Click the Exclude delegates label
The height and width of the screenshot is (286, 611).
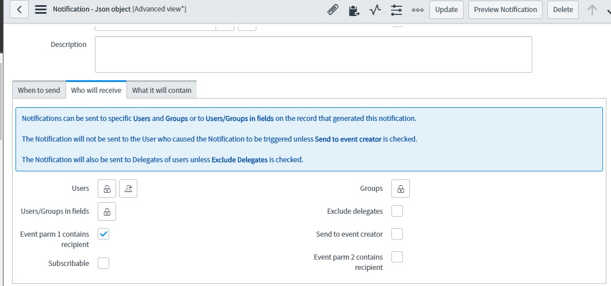[355, 211]
